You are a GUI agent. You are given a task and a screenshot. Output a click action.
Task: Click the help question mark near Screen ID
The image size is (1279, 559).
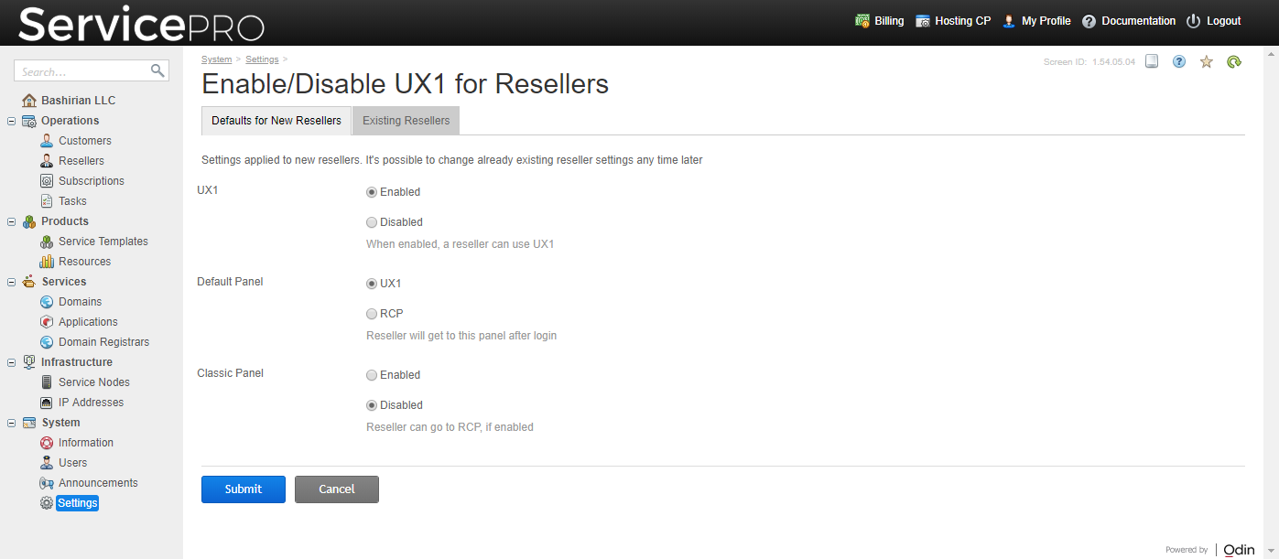[x=1179, y=61]
